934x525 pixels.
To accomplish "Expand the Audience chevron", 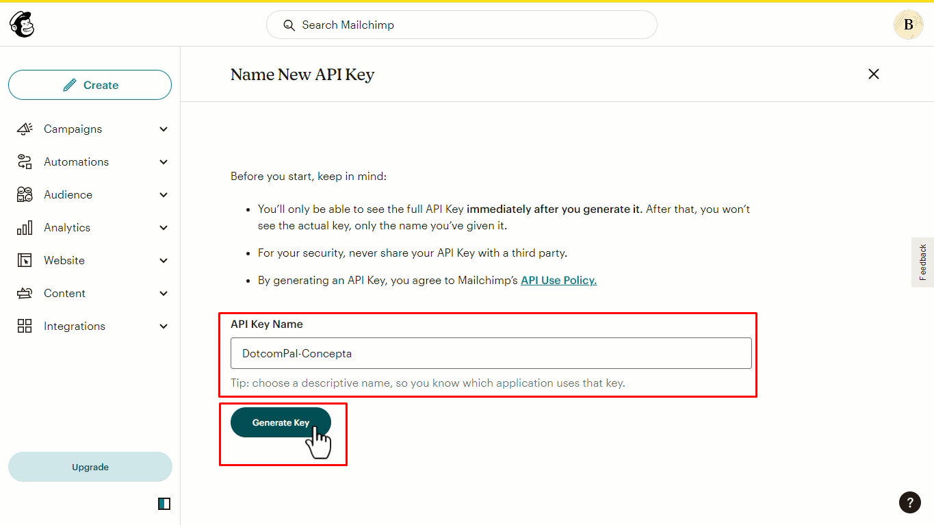I will pyautogui.click(x=164, y=194).
